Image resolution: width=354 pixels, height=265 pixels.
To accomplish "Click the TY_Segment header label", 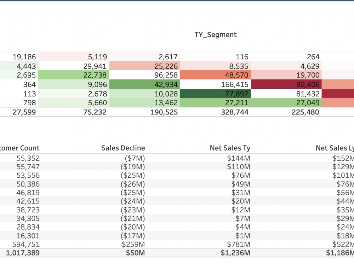I will coord(216,35).
